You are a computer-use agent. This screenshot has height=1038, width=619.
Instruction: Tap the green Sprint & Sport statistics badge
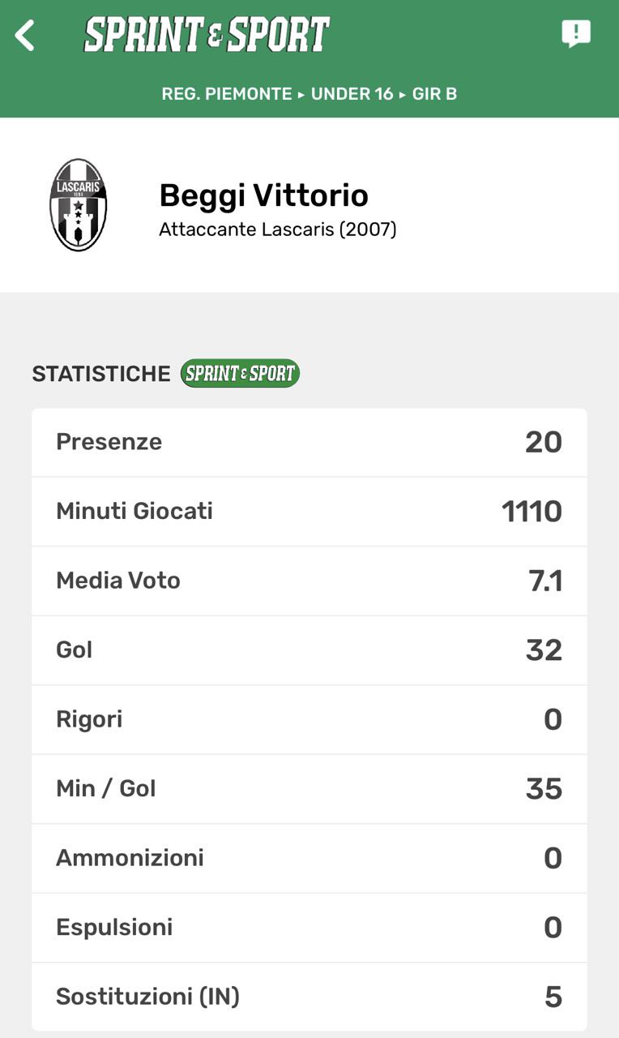pos(240,373)
